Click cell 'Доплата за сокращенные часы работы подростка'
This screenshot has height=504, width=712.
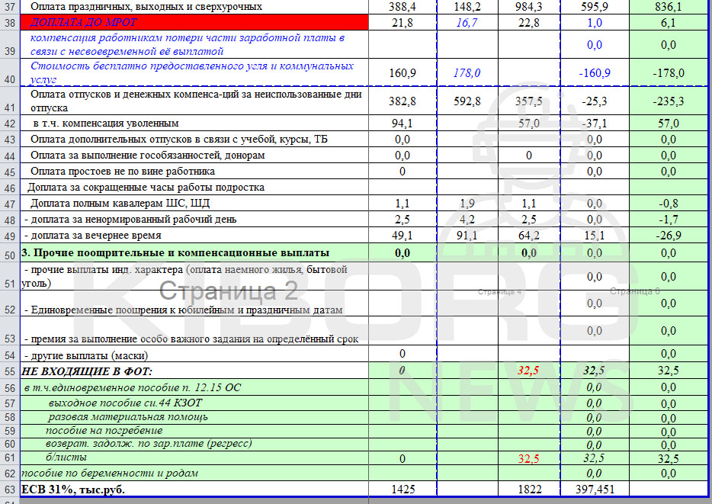click(194, 187)
